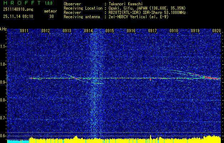Select observer name Takanori Kawachi
Screen dimensions: 224x143
125,4
